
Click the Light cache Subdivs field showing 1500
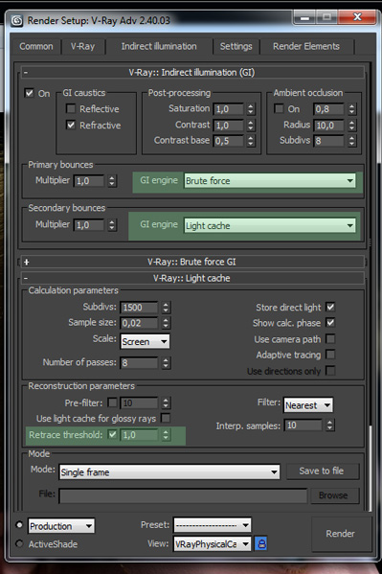(x=140, y=308)
